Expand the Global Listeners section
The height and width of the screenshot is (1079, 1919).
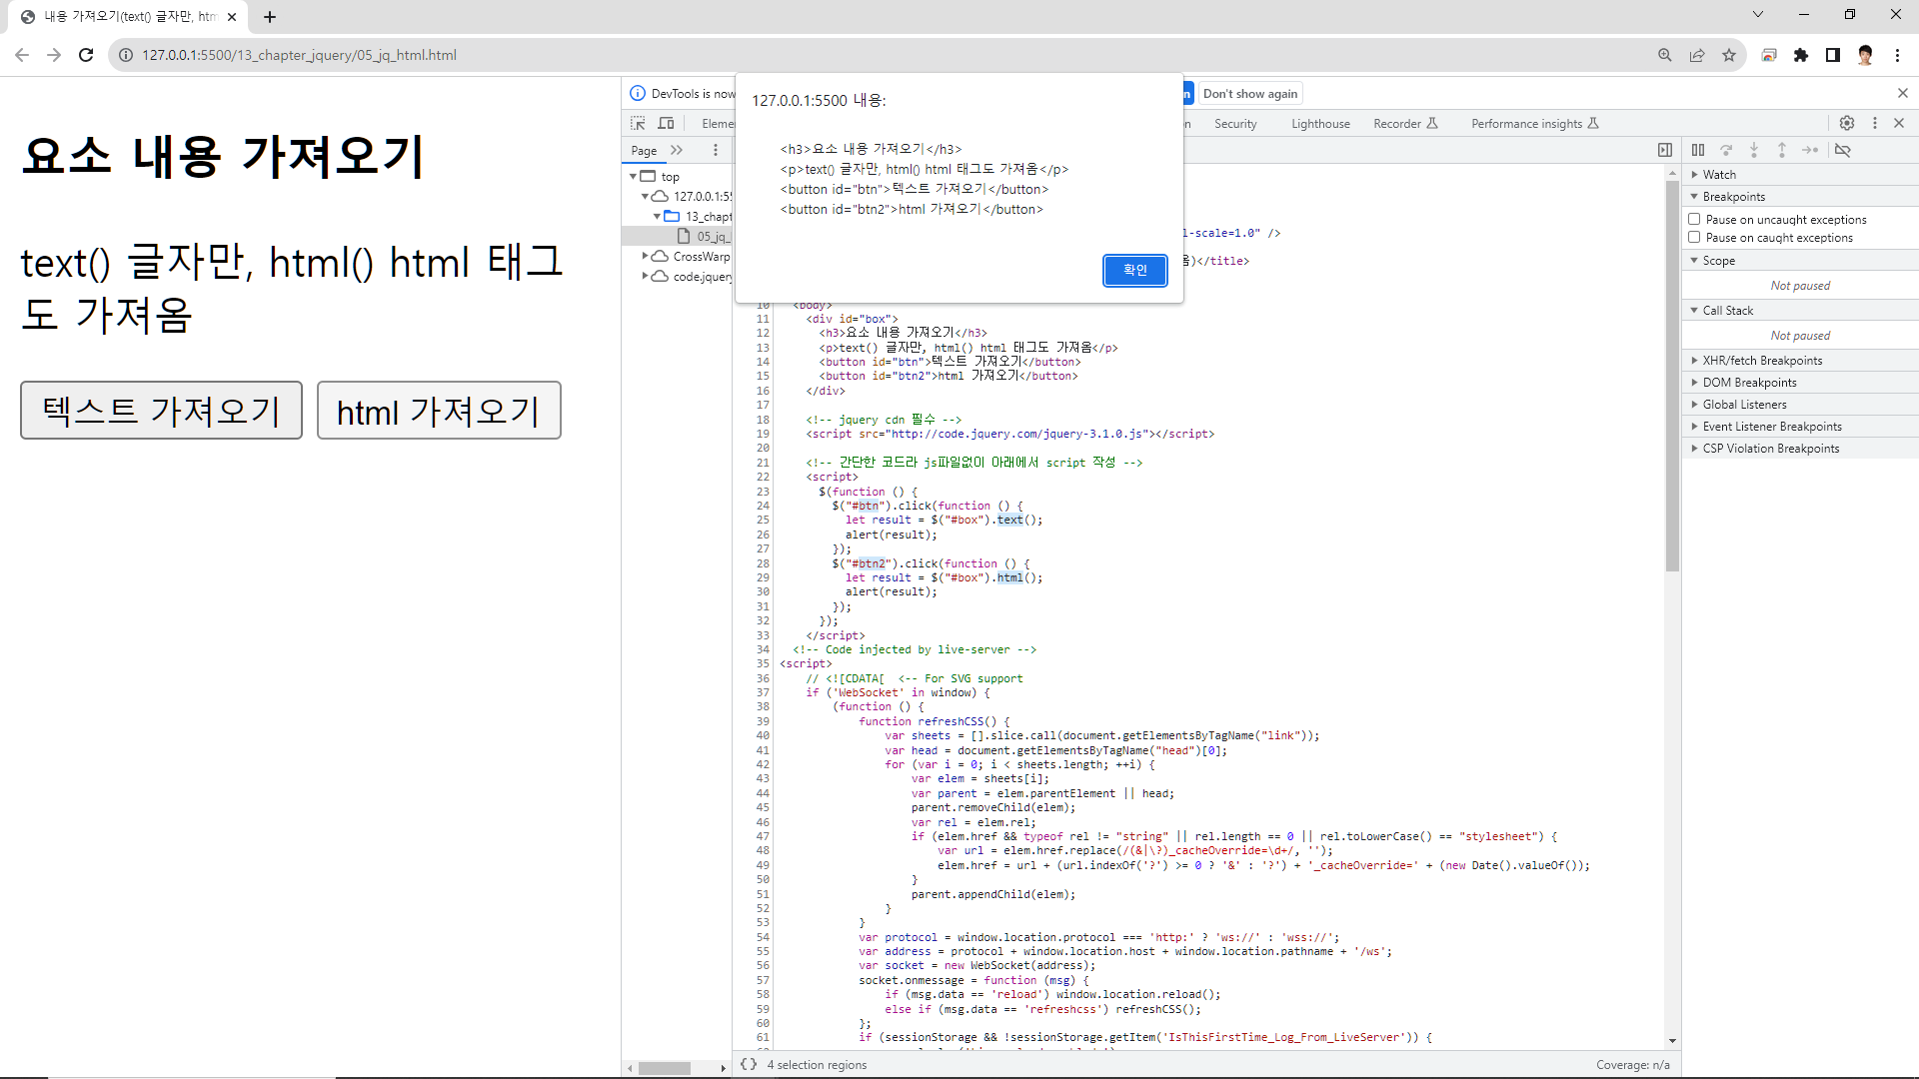(x=1744, y=404)
